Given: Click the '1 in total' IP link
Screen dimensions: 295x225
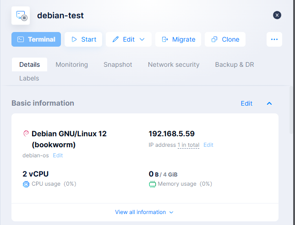Looking at the screenshot, I should pos(188,145).
